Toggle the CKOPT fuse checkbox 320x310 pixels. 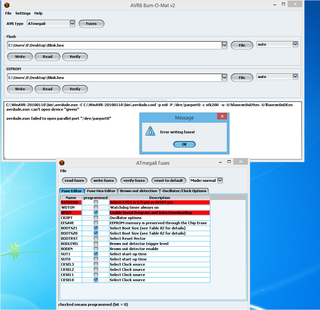[x=96, y=218]
